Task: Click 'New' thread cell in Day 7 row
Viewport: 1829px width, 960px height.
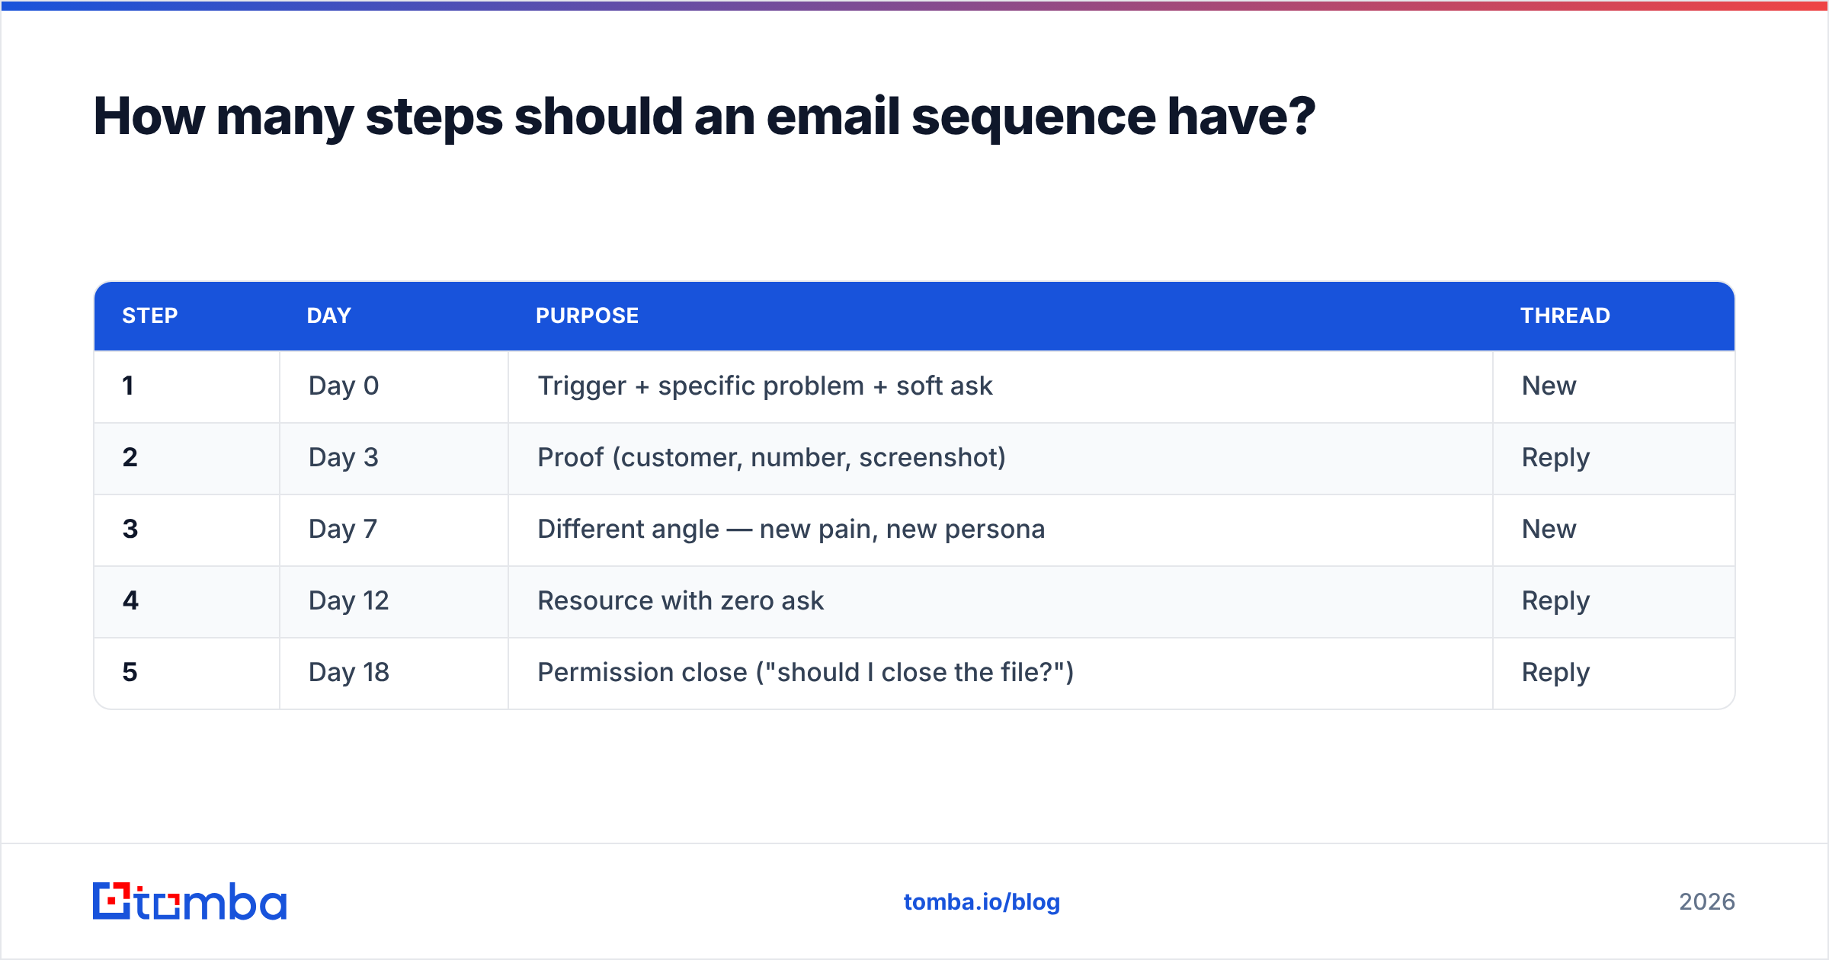Action: tap(1614, 530)
